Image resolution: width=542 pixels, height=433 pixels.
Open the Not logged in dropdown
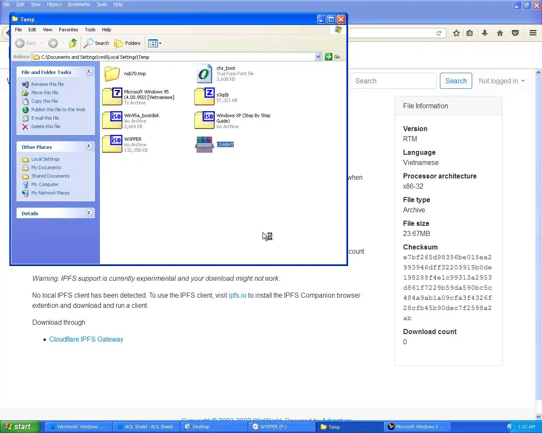502,81
